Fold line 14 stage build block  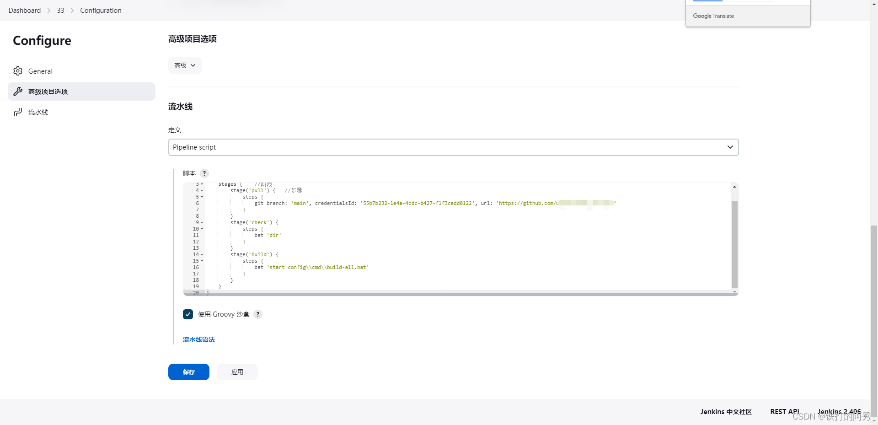tap(202, 254)
